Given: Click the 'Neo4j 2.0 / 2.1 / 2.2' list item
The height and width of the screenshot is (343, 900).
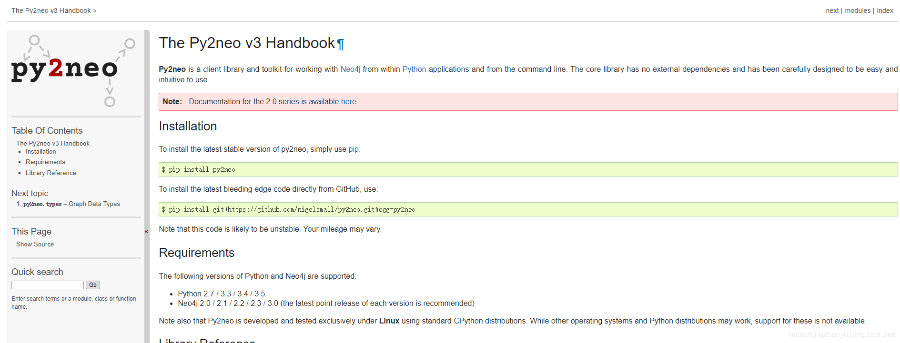Looking at the screenshot, I should [326, 303].
